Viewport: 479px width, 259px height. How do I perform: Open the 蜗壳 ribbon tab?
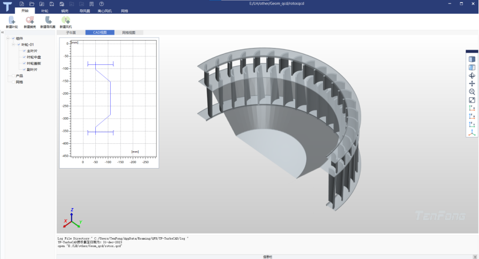point(65,11)
